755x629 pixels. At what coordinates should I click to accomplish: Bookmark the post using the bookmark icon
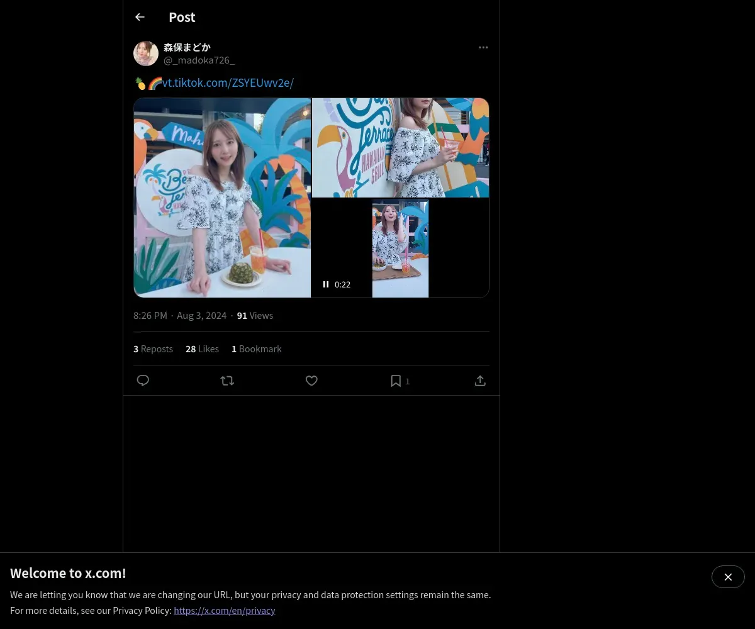(x=396, y=381)
